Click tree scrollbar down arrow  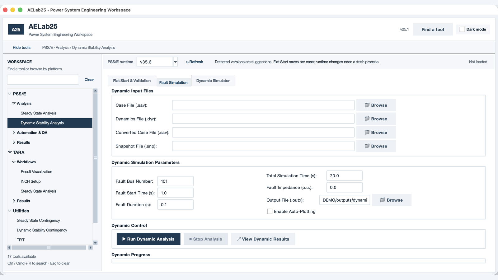tap(96, 243)
